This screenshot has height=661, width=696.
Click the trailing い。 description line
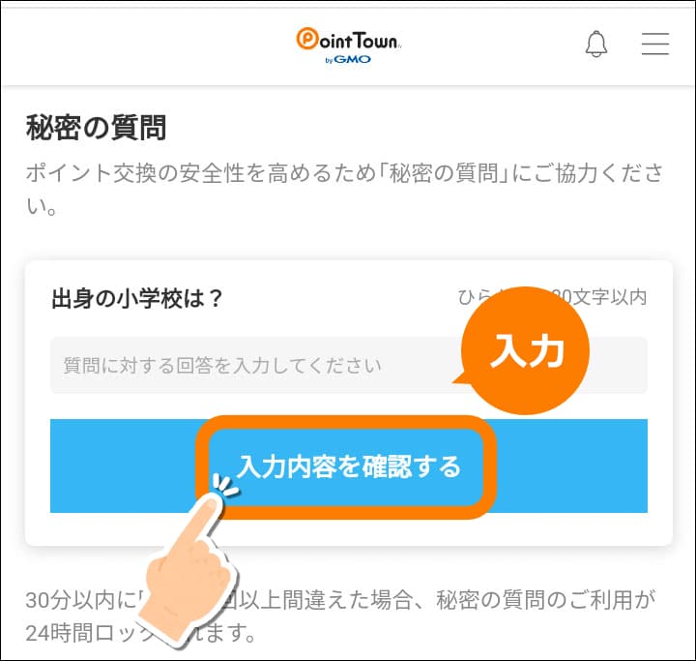click(42, 206)
